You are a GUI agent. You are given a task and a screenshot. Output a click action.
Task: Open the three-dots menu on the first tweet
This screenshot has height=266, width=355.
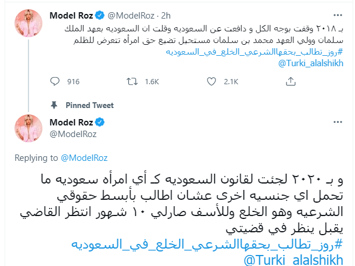point(338,15)
